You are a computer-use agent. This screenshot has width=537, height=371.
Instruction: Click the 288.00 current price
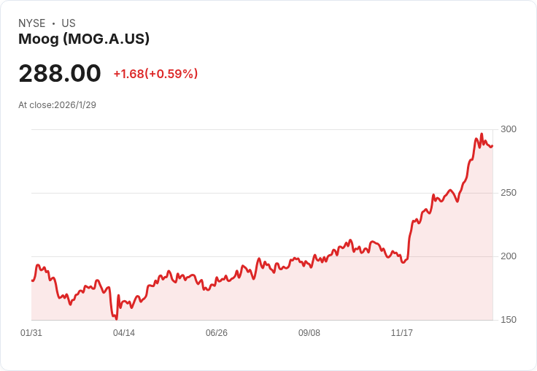click(x=60, y=74)
